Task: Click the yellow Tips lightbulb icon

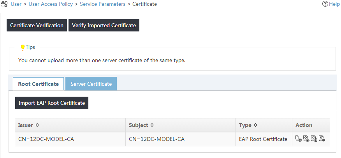Action: pos(23,48)
